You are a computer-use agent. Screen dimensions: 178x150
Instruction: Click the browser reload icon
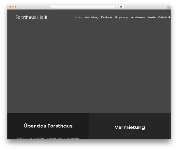coord(116,7)
